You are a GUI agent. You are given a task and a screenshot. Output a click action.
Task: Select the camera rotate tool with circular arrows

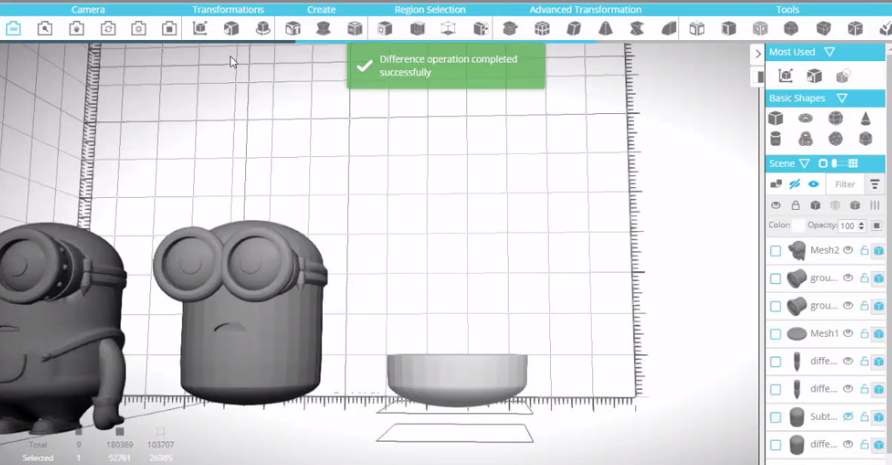[x=108, y=29]
